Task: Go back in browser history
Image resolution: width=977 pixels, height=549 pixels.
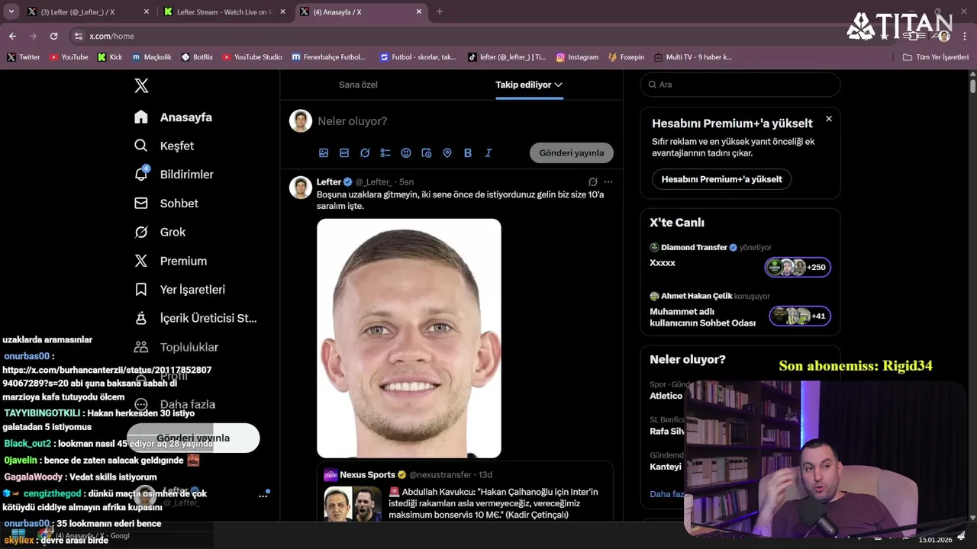Action: [12, 36]
